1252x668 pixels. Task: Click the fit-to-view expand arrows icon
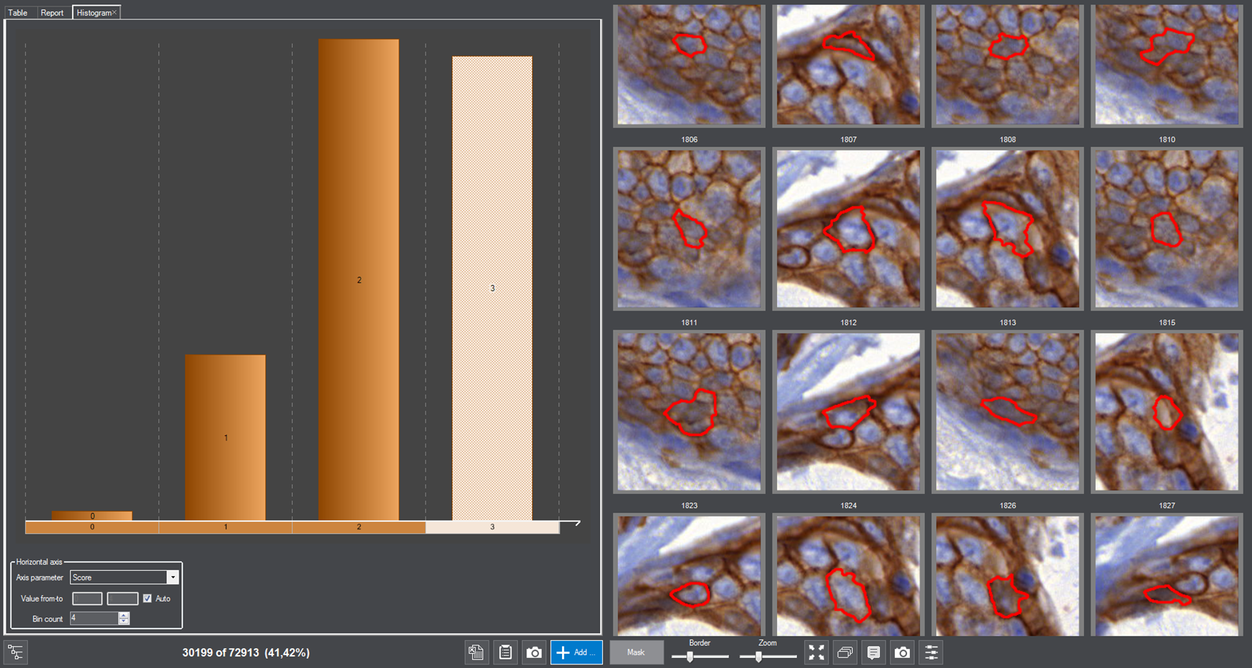(816, 652)
